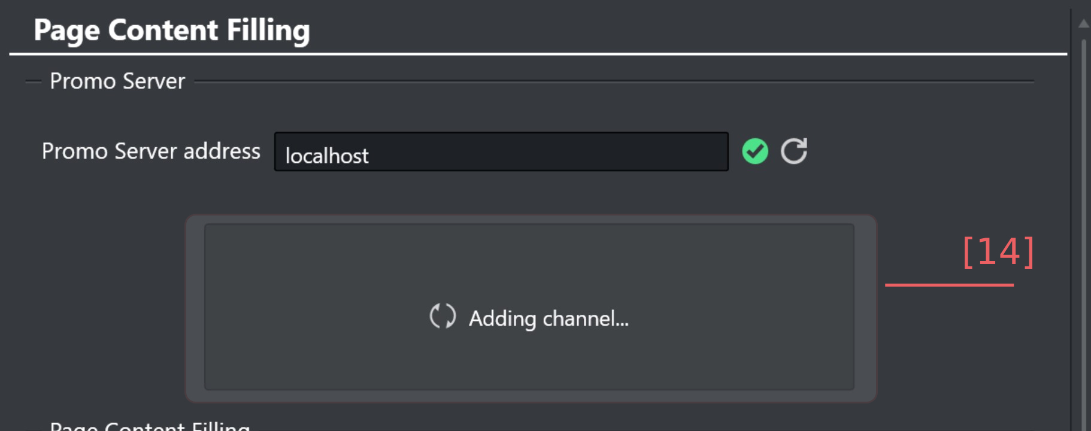Click the "Promo Server address" label
This screenshot has width=1091, height=431.
point(151,151)
